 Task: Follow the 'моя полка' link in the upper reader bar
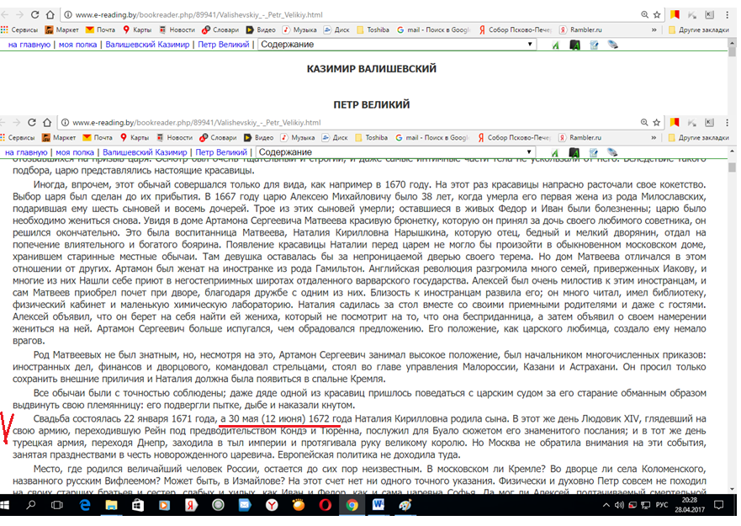77,45
